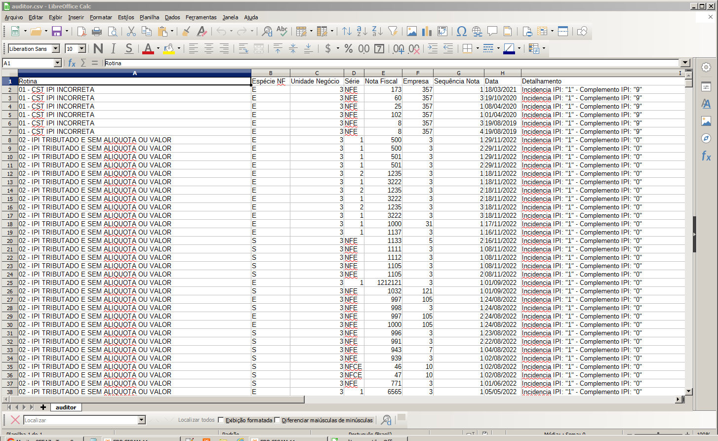Insert a pivot table icon
The width and height of the screenshot is (718, 441).
point(442,31)
